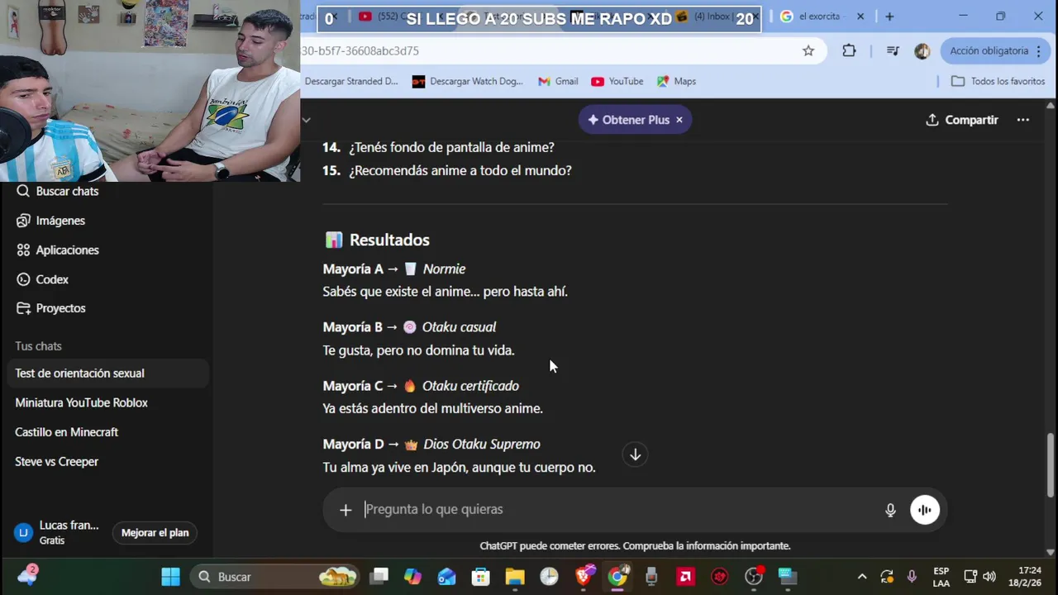Dismiss the Obtener Plus banner with X

[x=679, y=120]
